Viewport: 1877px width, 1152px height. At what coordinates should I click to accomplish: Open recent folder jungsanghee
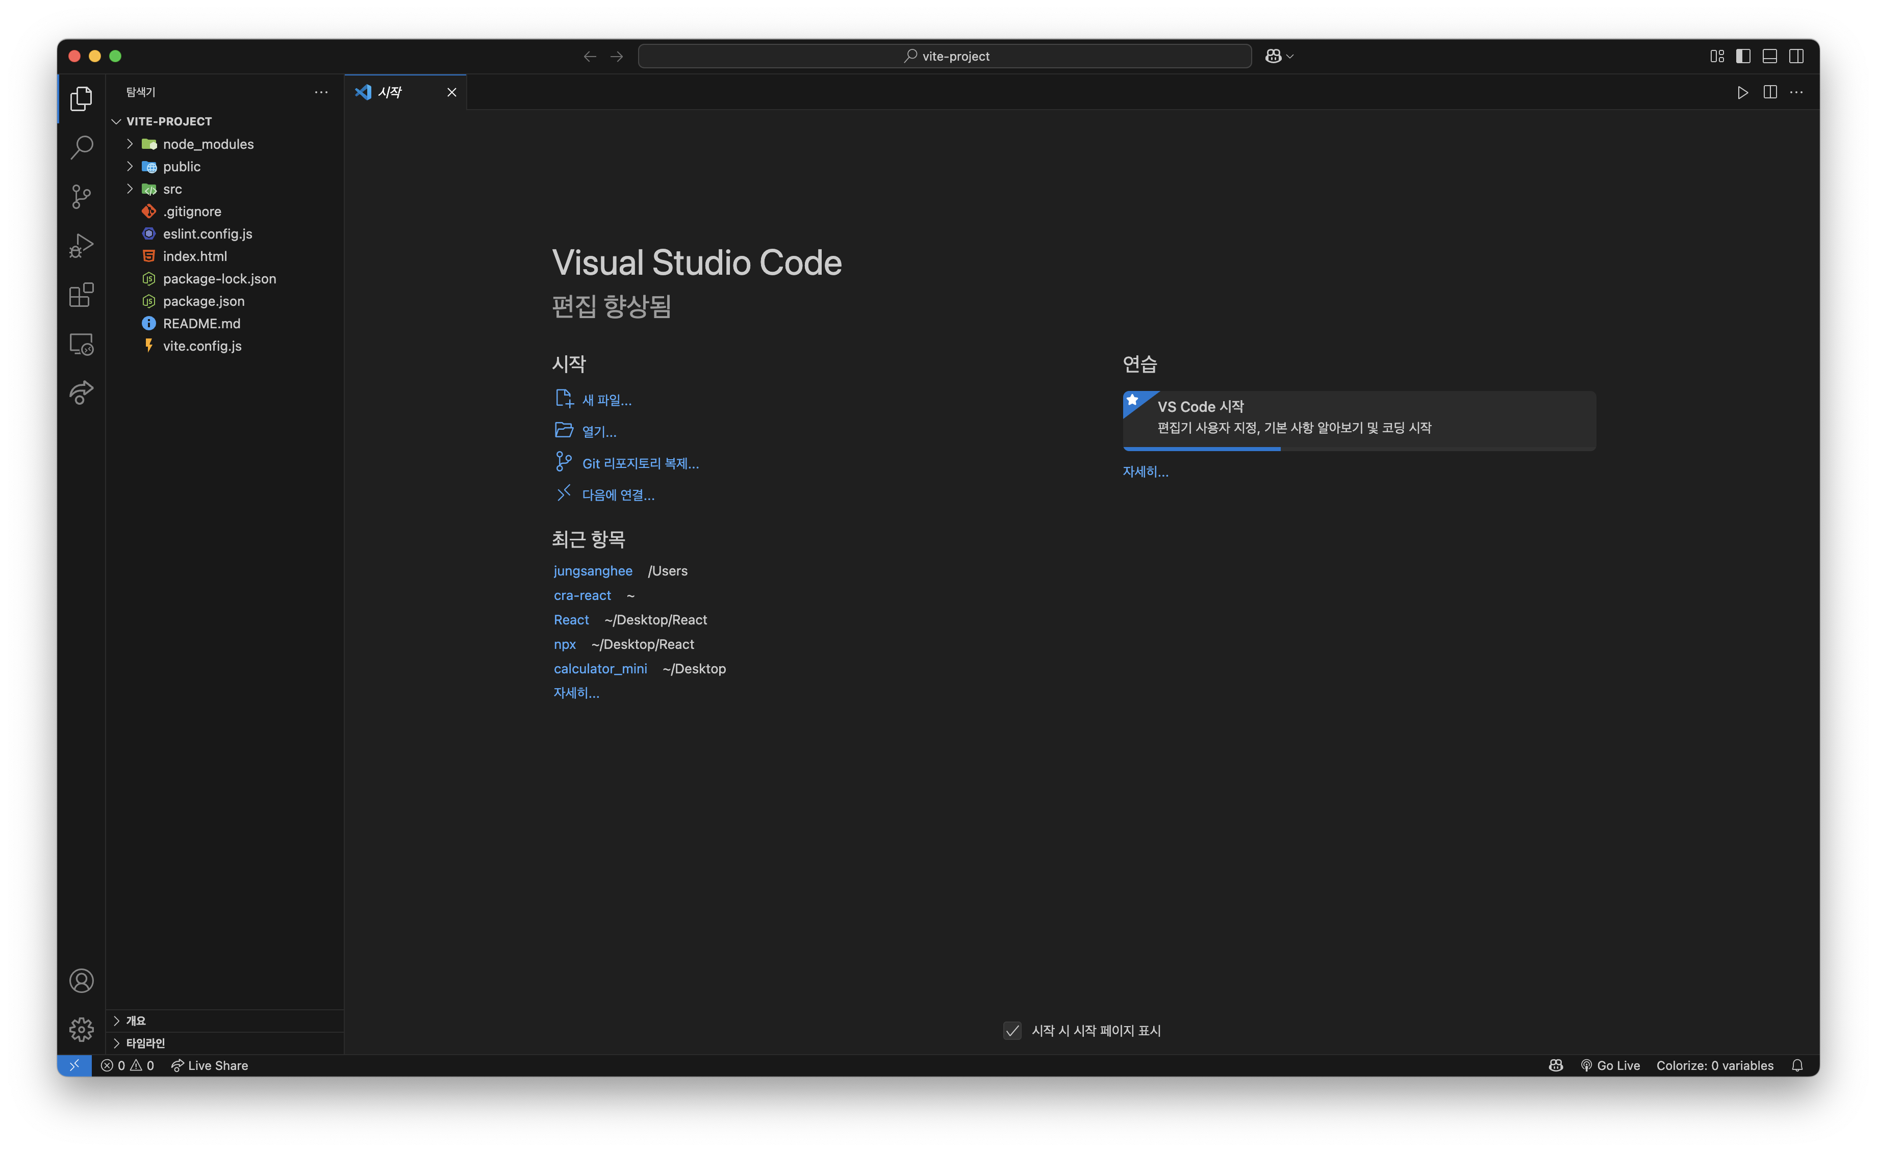tap(593, 571)
